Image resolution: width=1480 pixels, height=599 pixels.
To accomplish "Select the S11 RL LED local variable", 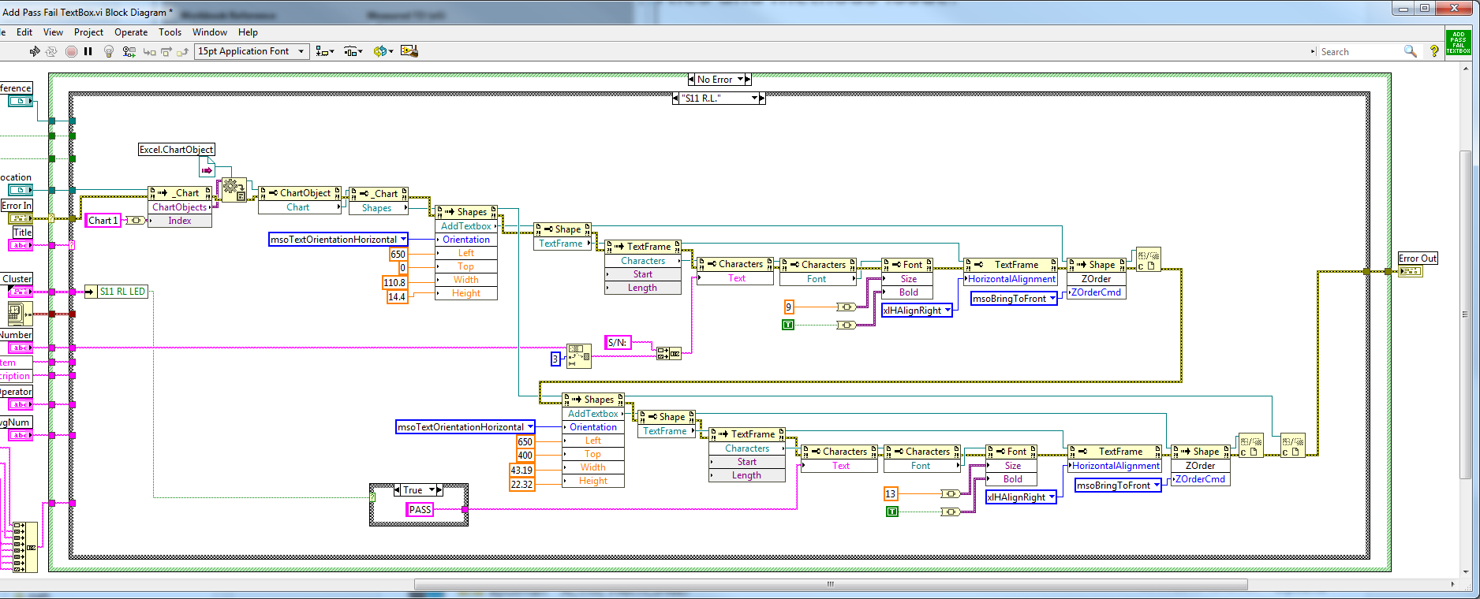I will 117,292.
